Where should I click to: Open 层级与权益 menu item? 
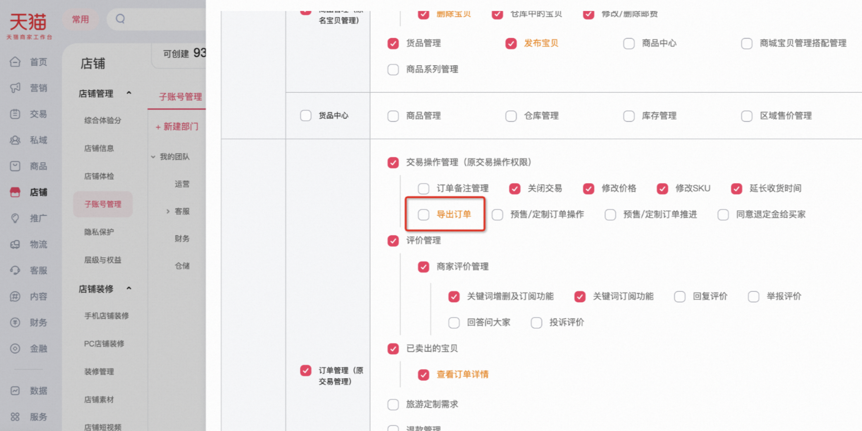click(103, 260)
